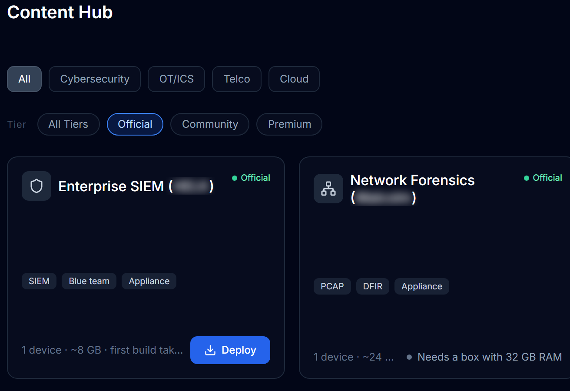The width and height of the screenshot is (570, 391).
Task: Click the SIEM tag
Action: (39, 281)
